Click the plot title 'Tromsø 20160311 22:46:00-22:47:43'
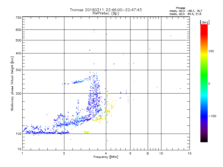This screenshot has width=223, height=167. (x=106, y=10)
